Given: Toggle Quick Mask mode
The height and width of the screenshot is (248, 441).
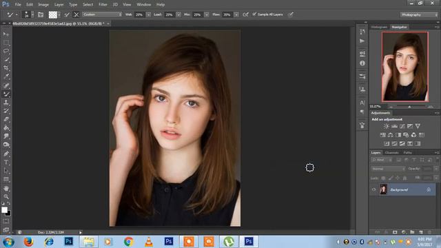Looking at the screenshot, I should point(6,221).
